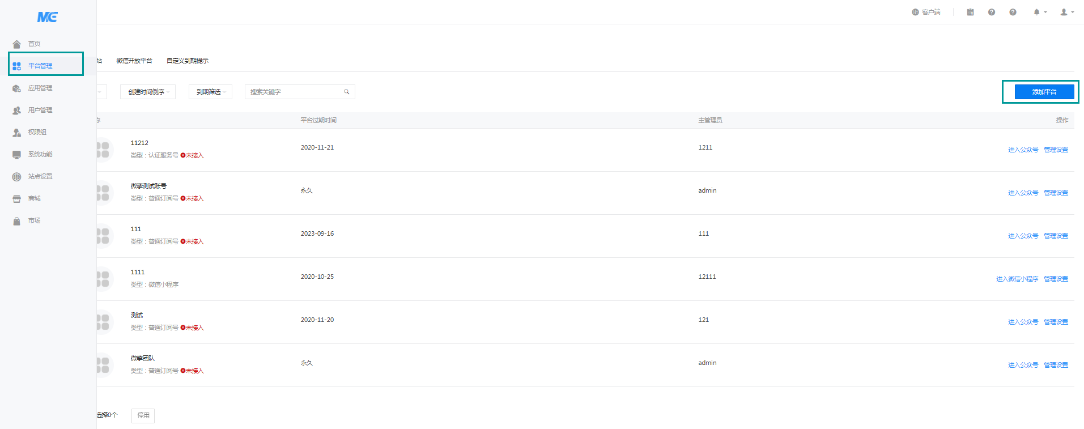Click the 添加平台 button
The width and height of the screenshot is (1084, 429).
[1044, 92]
